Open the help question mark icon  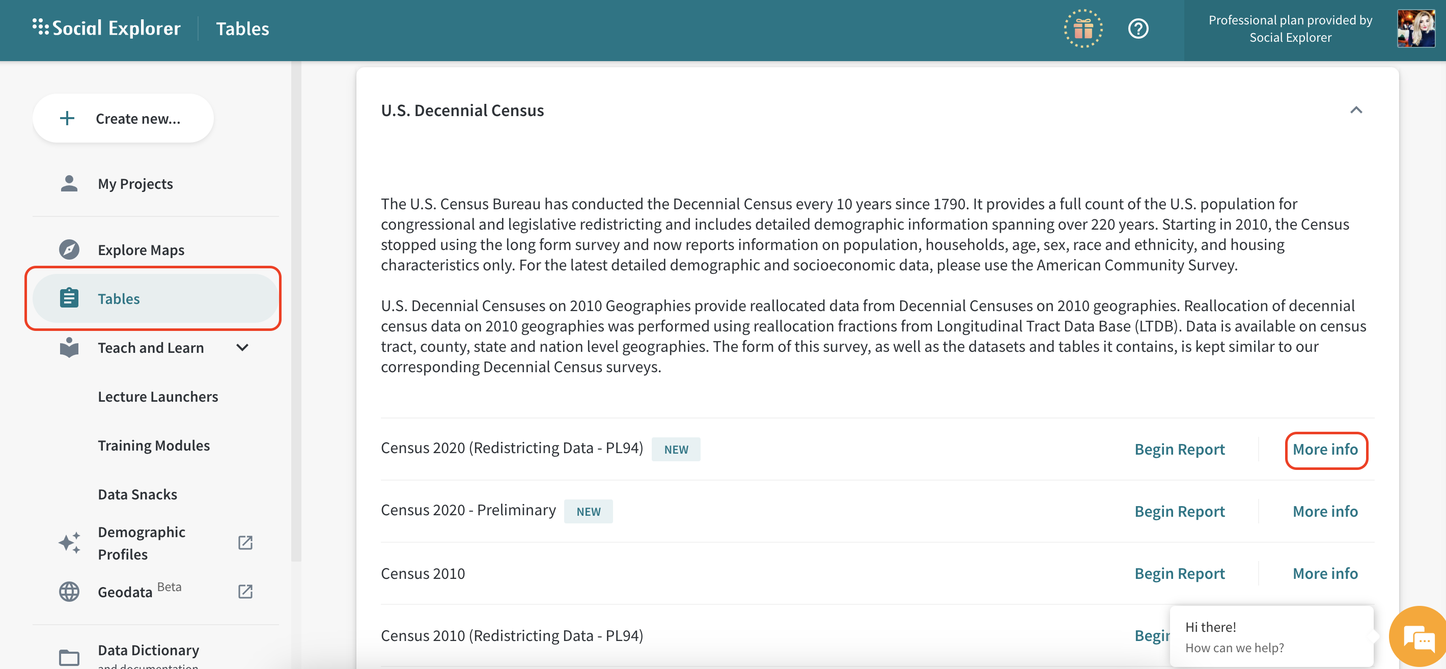pos(1138,29)
